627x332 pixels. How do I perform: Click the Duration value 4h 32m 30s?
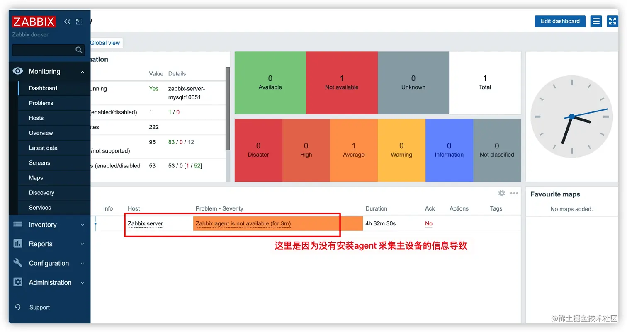point(380,223)
